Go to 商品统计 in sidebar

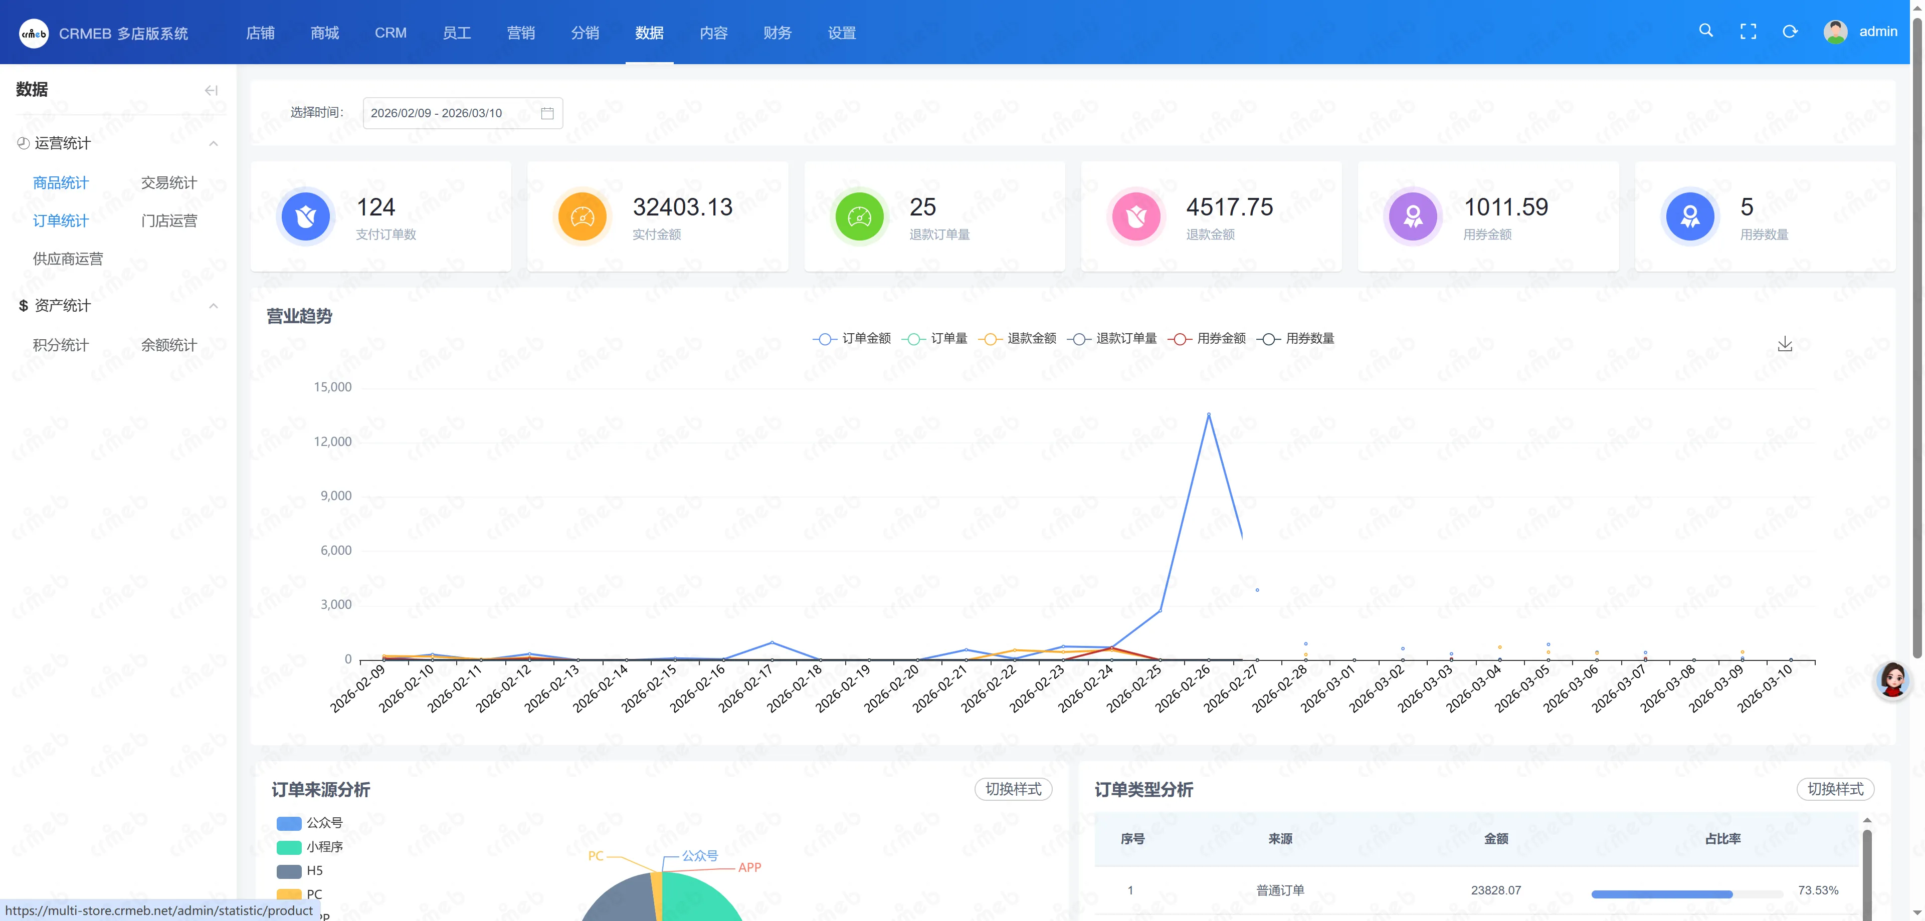61,183
